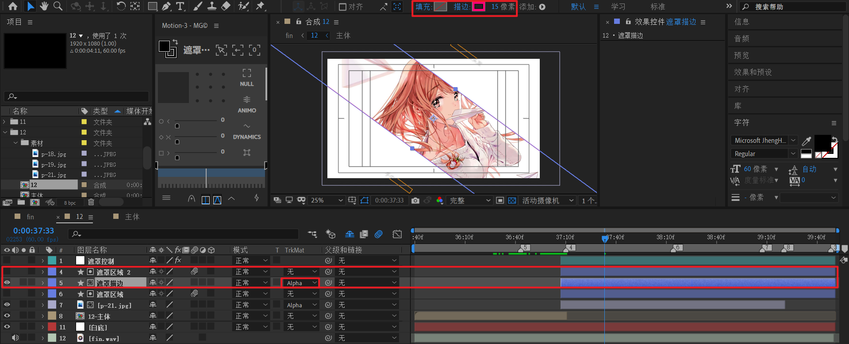Screen dimensions: 849x344
Task: Open zoom 25% dropdown in viewer
Action: coord(327,200)
